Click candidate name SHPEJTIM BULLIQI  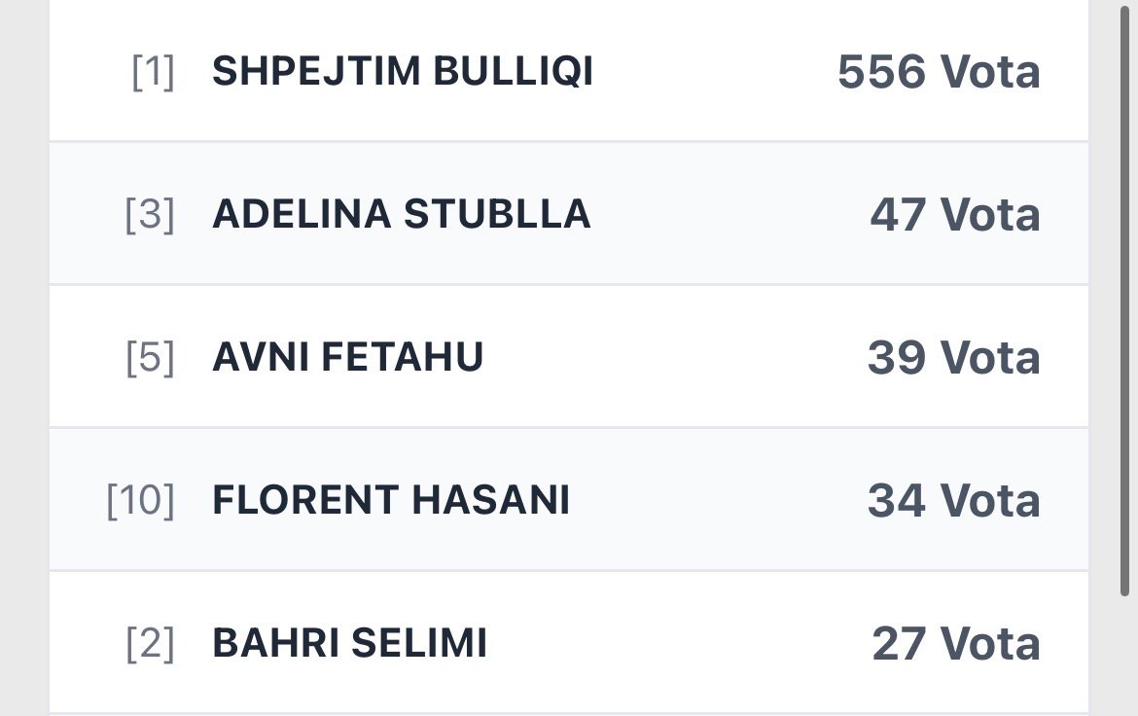[403, 71]
